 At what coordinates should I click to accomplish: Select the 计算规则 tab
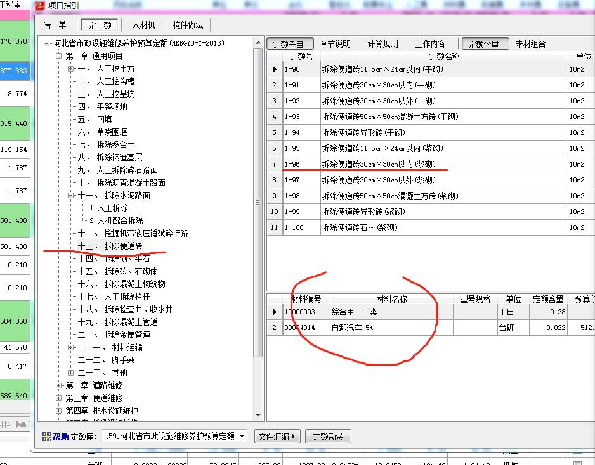pyautogui.click(x=383, y=44)
